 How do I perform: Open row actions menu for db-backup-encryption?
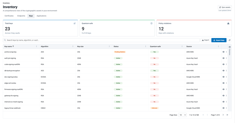(226, 71)
